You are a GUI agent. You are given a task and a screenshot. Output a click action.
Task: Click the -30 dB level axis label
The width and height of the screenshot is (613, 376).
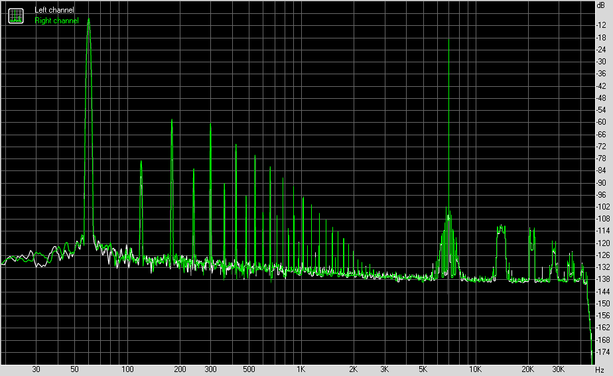(601, 62)
